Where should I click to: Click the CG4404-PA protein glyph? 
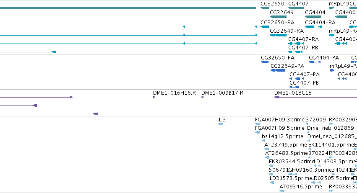[315, 62]
